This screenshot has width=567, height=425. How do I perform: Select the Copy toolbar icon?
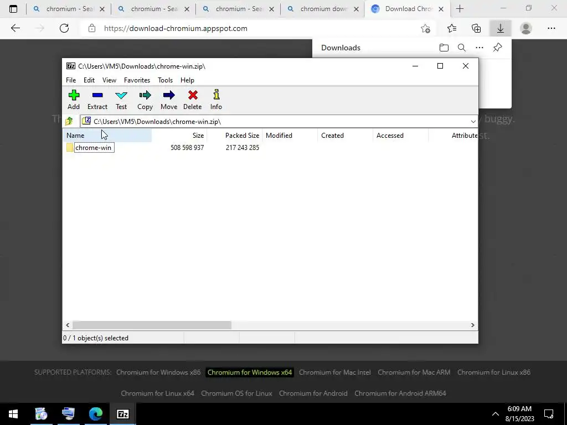(x=145, y=100)
